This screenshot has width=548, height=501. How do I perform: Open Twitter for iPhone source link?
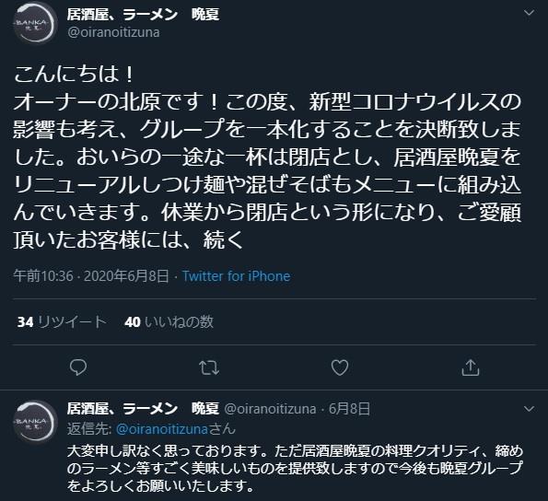pyautogui.click(x=237, y=276)
